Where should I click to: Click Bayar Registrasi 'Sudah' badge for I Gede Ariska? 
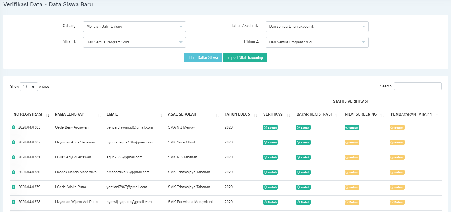(x=303, y=187)
